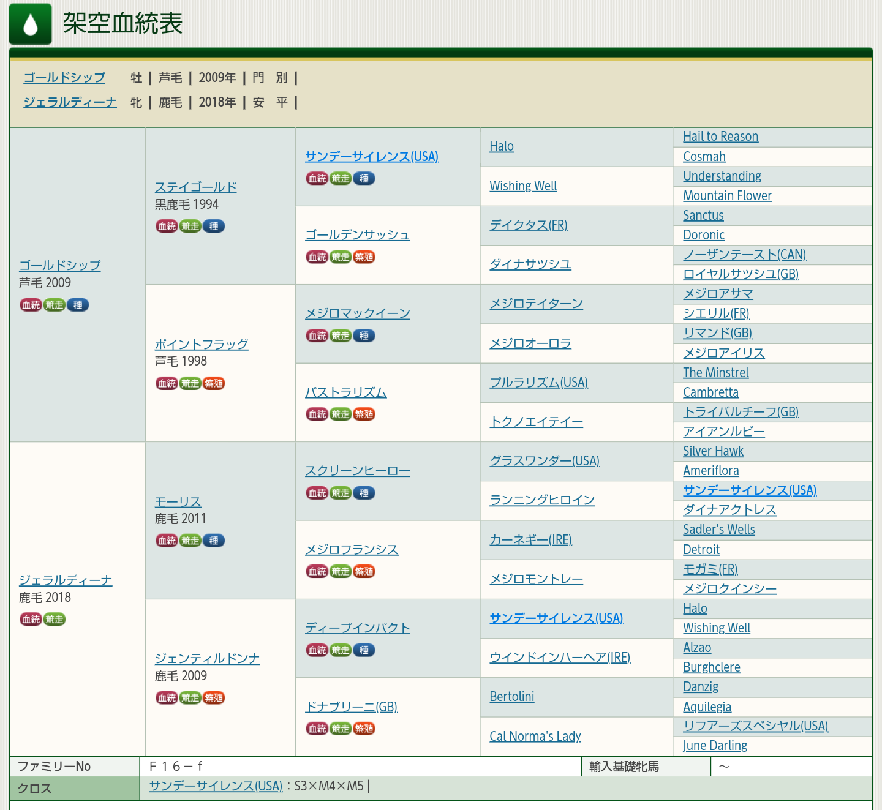
Task: Click blue 種 badge under ゴールドシップ in the table
Action: pos(78,305)
